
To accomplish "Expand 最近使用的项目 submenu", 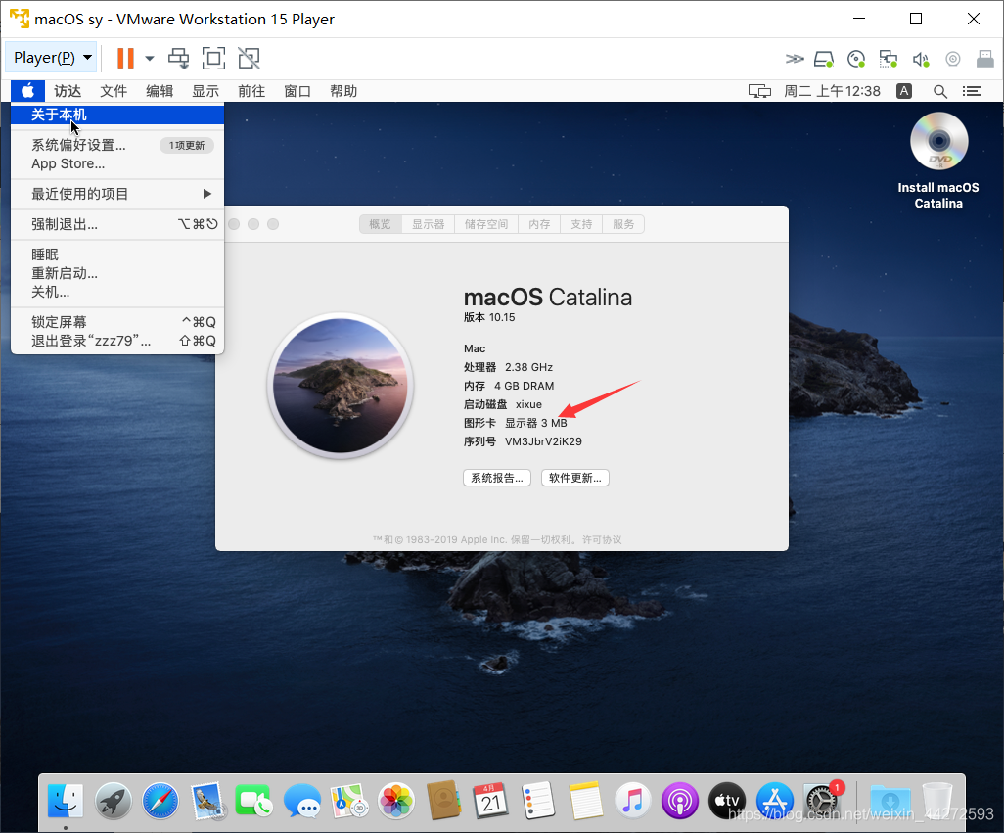I will click(x=117, y=194).
